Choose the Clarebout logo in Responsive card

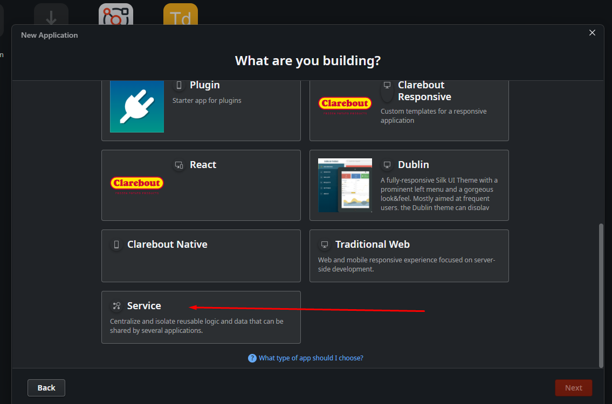point(345,105)
